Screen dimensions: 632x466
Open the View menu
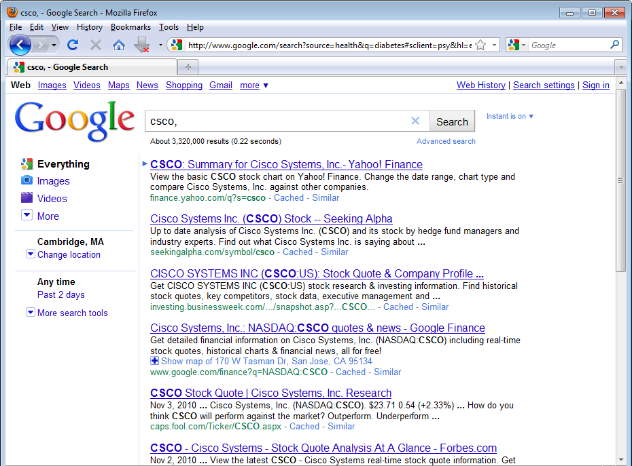coord(60,27)
